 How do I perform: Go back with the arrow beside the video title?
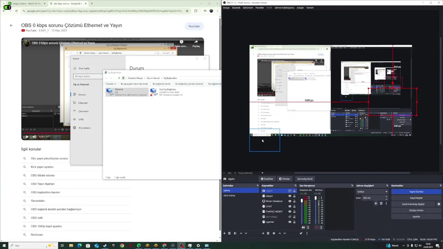point(11,25)
